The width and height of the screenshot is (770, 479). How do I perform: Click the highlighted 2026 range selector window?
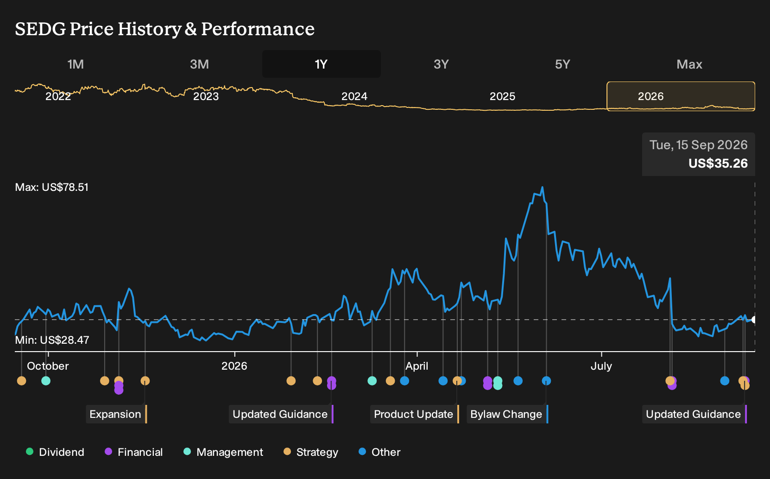click(x=681, y=96)
